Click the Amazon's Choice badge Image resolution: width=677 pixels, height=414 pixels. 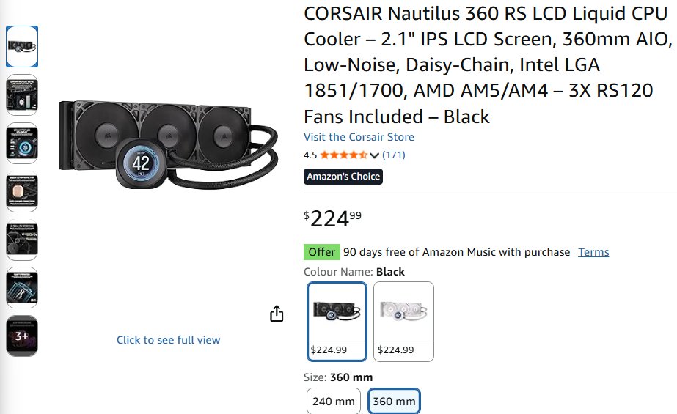tap(343, 177)
